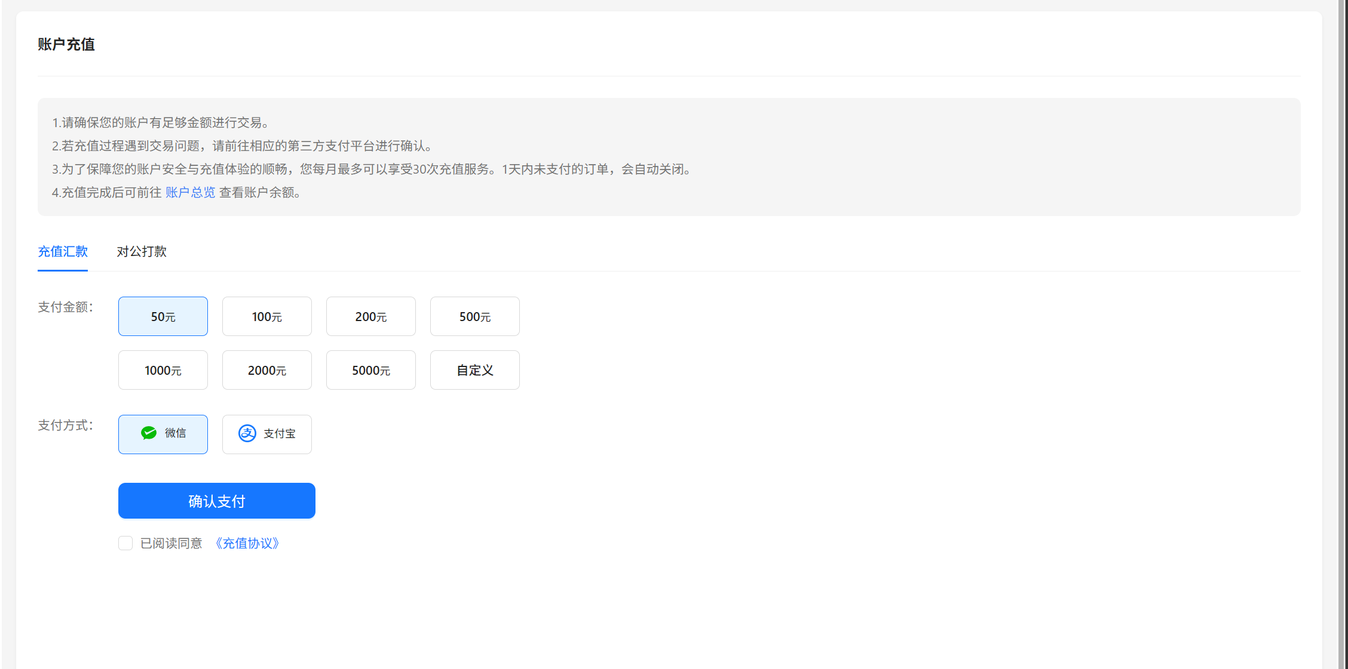The image size is (1348, 669).
Task: Click the WeChat green logo icon
Action: tap(149, 433)
